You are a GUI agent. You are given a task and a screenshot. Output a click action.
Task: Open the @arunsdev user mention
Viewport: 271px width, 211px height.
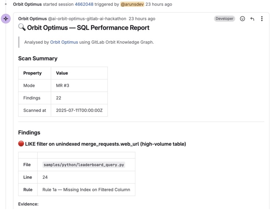click(132, 4)
